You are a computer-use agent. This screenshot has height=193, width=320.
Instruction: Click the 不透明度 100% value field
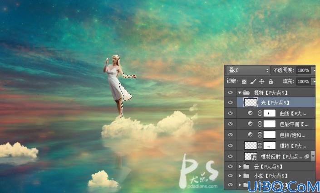pos(303,70)
